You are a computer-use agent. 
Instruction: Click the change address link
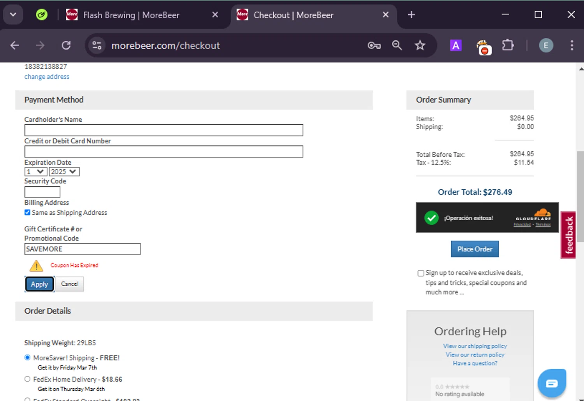coord(47,77)
